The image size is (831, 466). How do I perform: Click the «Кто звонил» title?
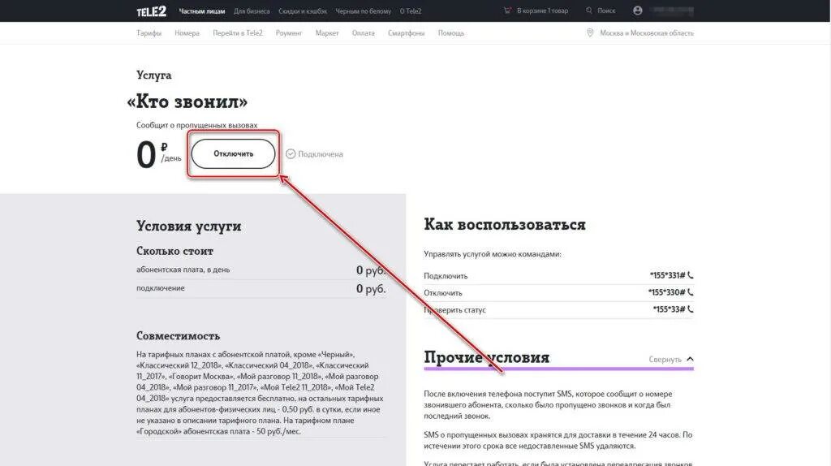coord(187,101)
